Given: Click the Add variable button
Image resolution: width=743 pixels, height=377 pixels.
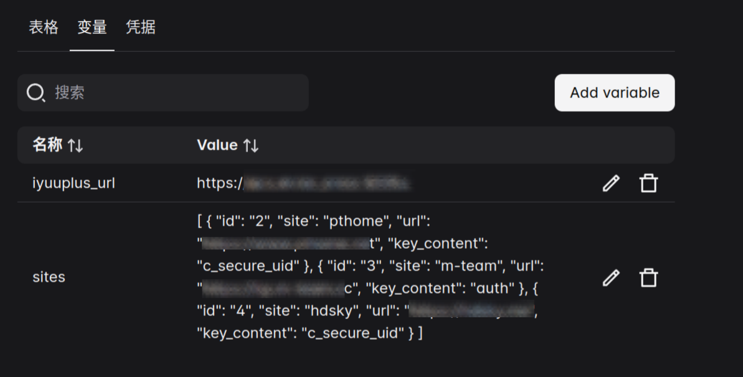Looking at the screenshot, I should (615, 92).
